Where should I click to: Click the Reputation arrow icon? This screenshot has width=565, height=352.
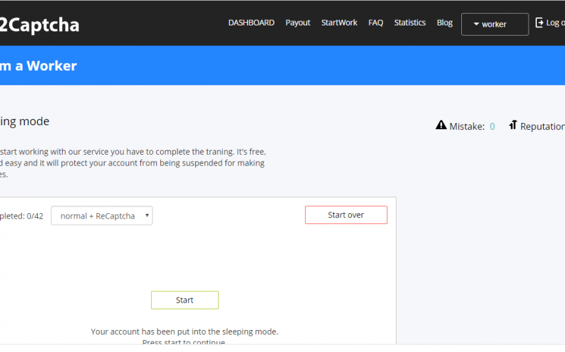pos(513,125)
